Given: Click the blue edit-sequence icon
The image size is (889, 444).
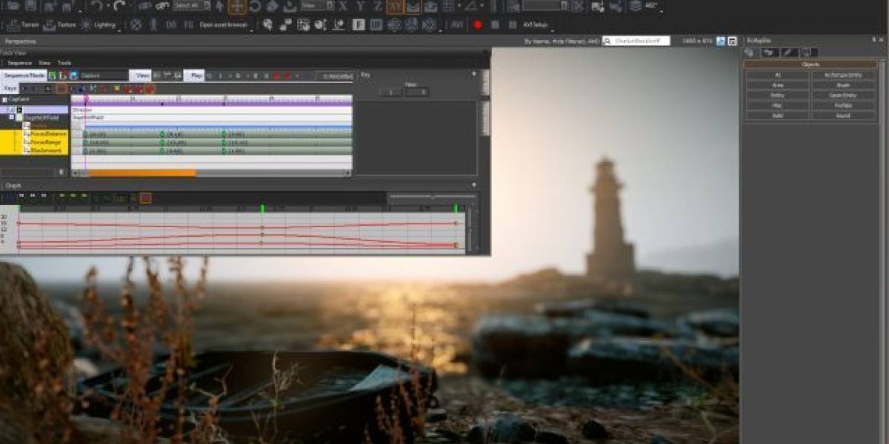Looking at the screenshot, I should pos(73,75).
